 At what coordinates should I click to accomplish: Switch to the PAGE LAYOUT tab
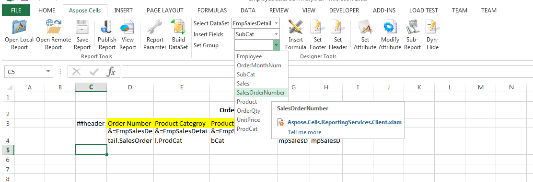(x=165, y=11)
